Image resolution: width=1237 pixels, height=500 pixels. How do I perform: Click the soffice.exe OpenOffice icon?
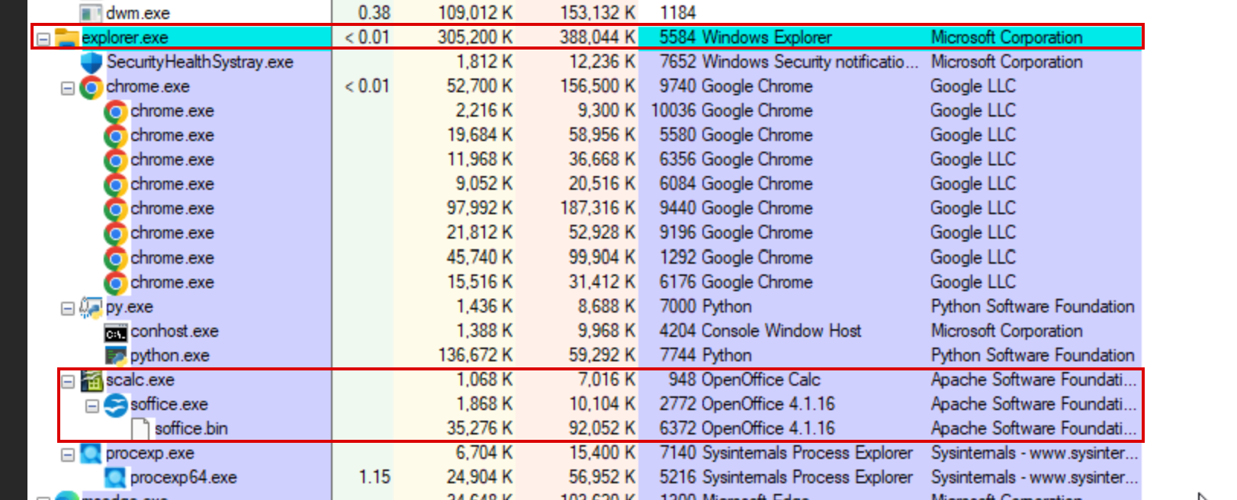(116, 405)
